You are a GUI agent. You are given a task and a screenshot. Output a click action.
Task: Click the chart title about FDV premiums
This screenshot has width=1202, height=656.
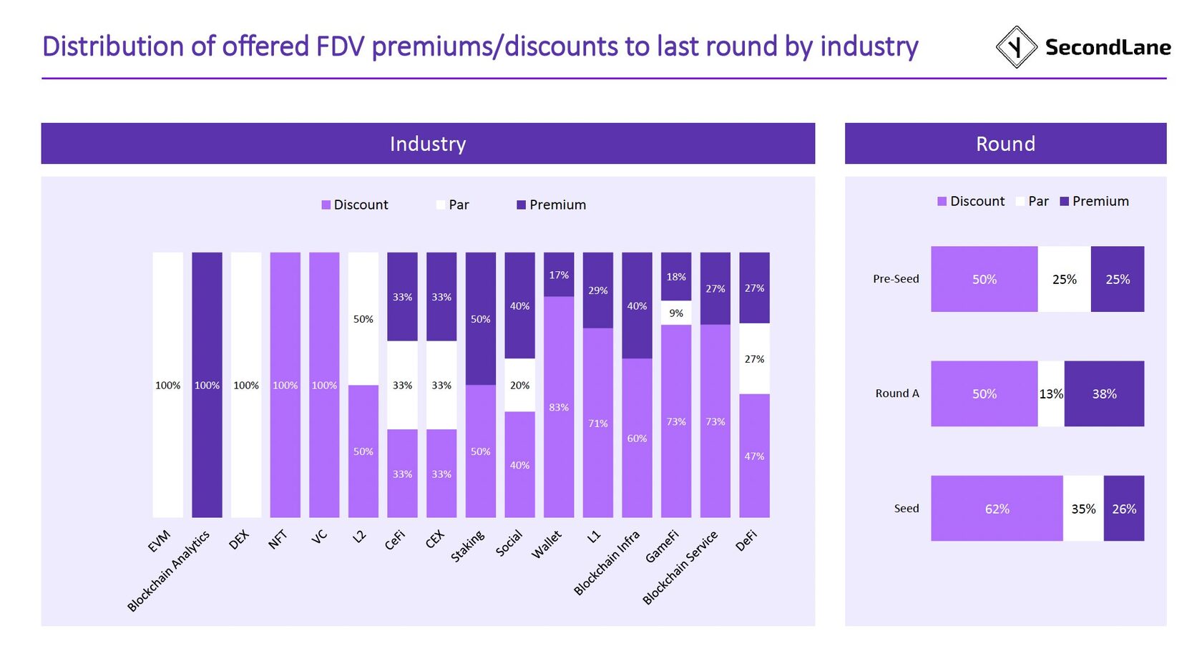[480, 46]
